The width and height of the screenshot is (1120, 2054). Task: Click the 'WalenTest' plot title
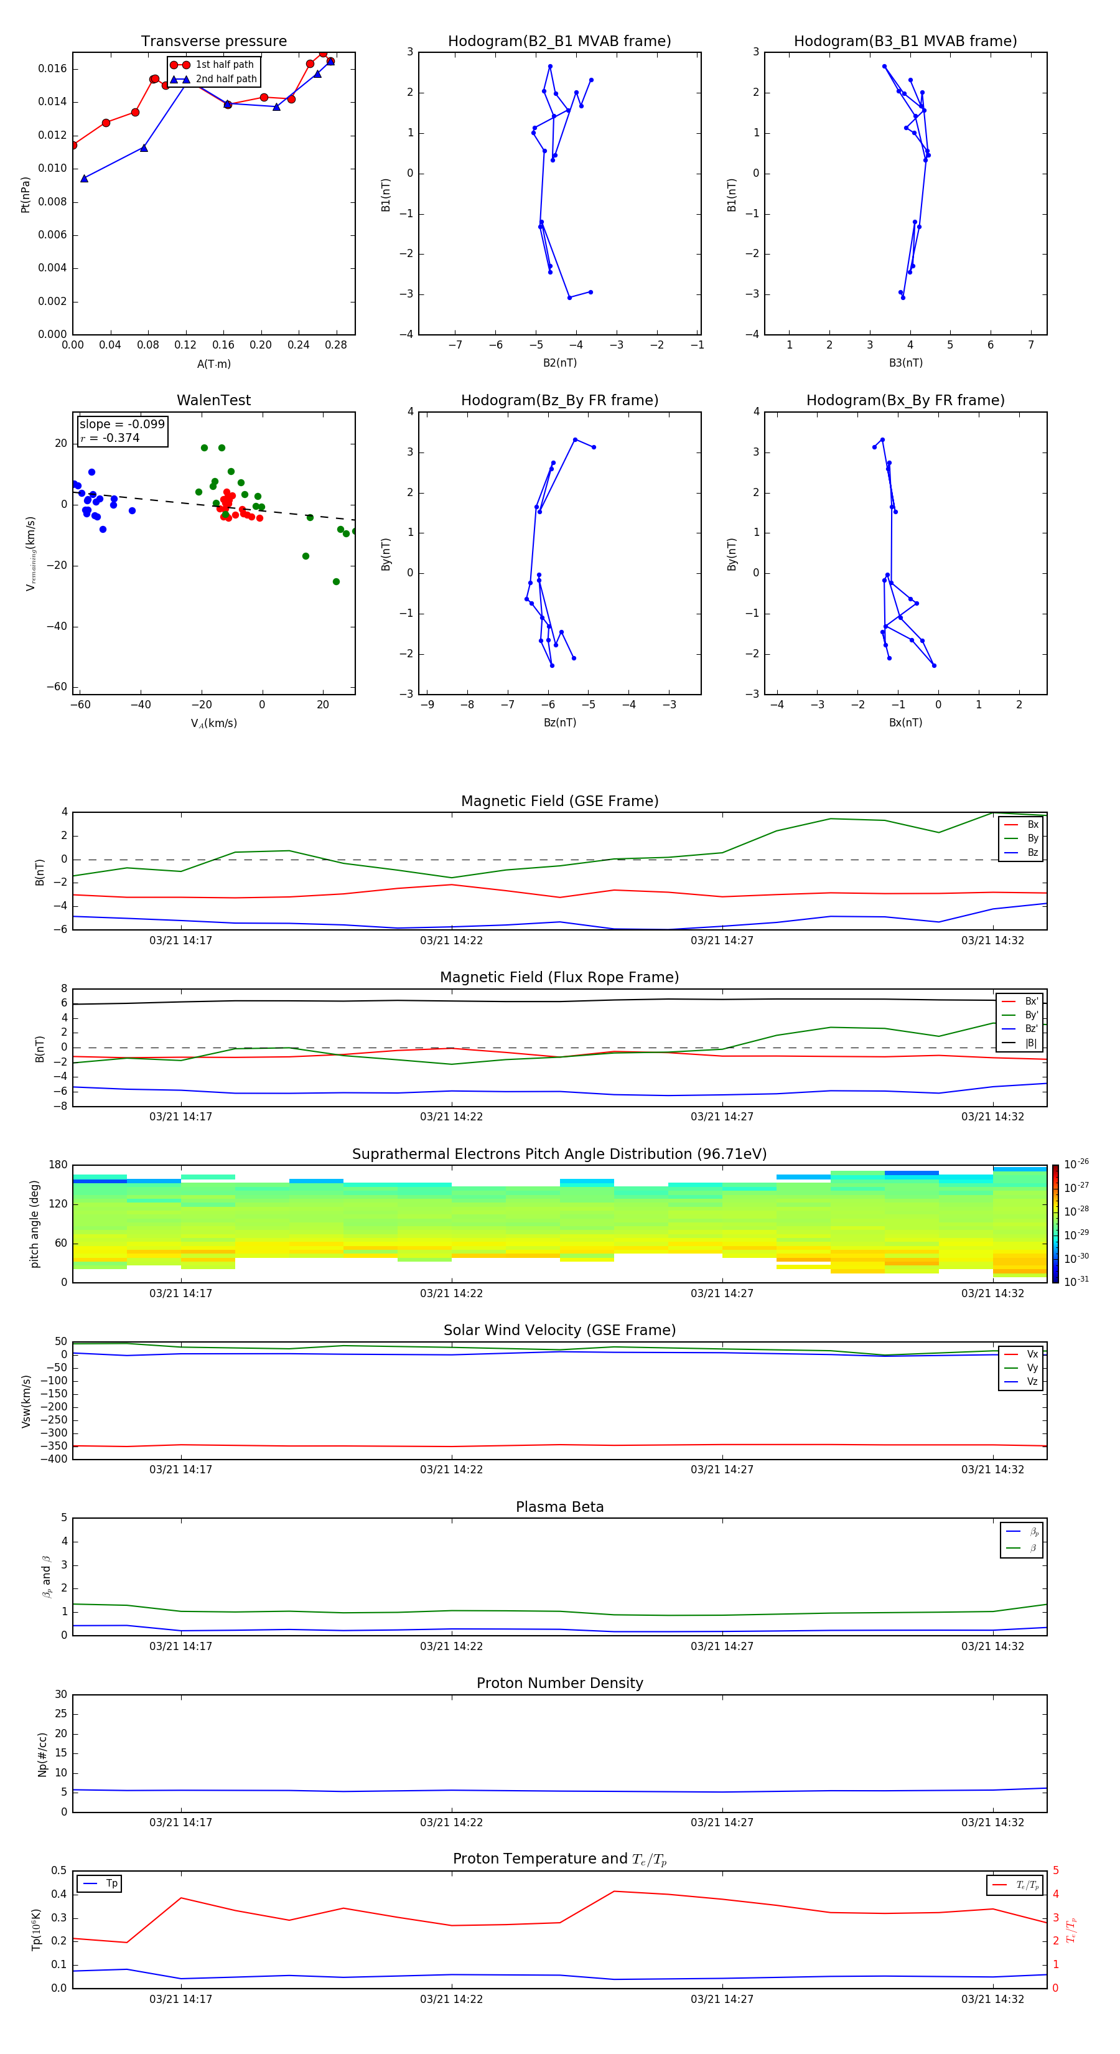(x=213, y=400)
